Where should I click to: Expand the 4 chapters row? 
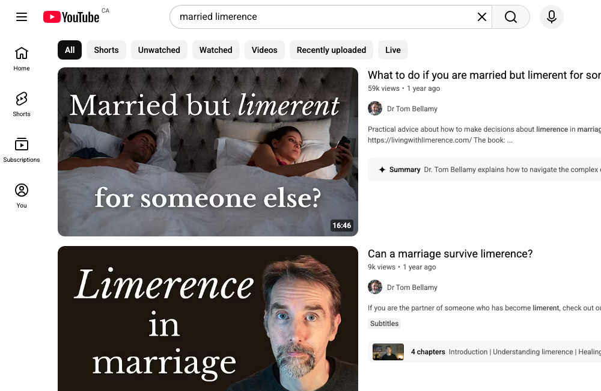coord(484,352)
